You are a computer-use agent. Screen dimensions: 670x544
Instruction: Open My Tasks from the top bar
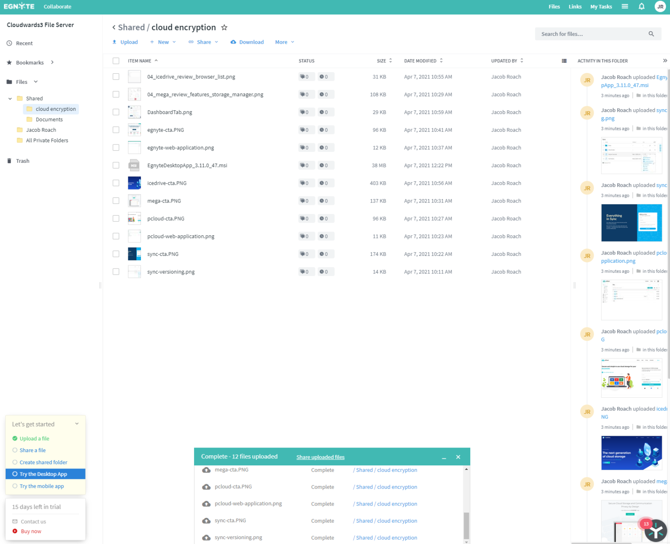[x=601, y=7]
